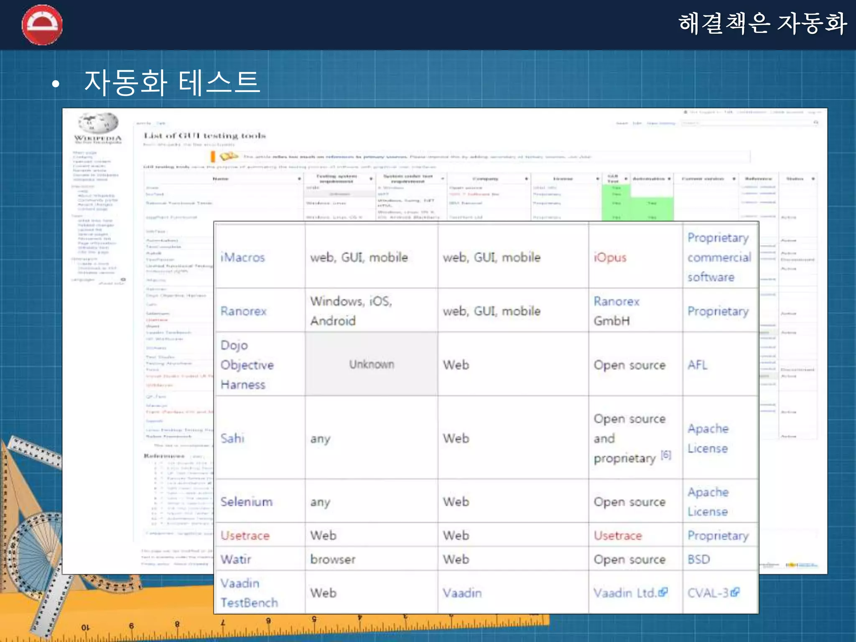This screenshot has height=642, width=856.
Task: Open the Selenium link
Action: pyautogui.click(x=246, y=502)
